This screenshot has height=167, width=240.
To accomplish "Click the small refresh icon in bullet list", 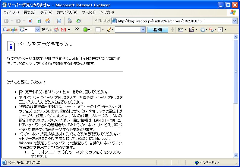I will tap(21, 93).
